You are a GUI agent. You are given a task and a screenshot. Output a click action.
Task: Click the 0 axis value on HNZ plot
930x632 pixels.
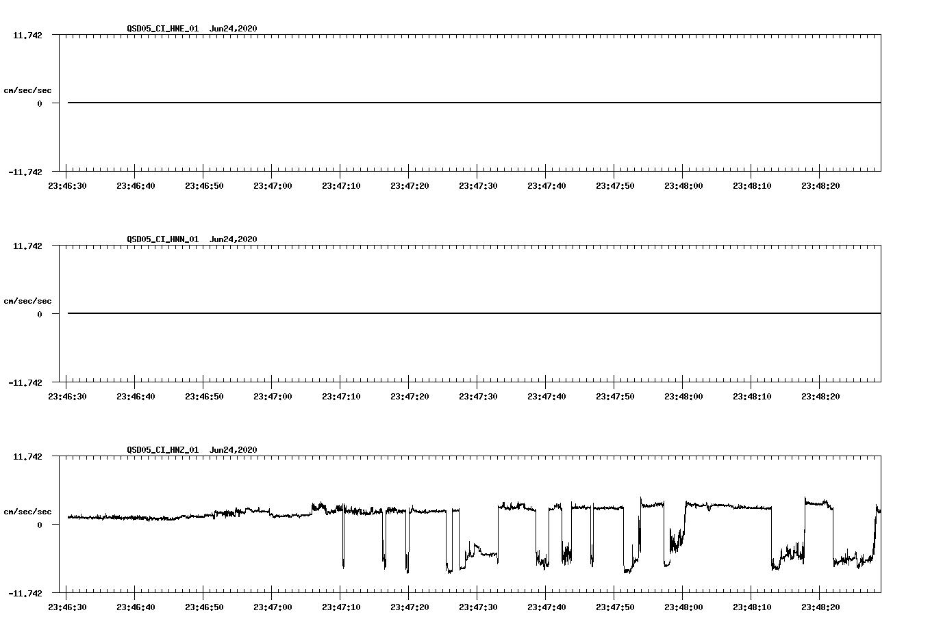click(40, 525)
